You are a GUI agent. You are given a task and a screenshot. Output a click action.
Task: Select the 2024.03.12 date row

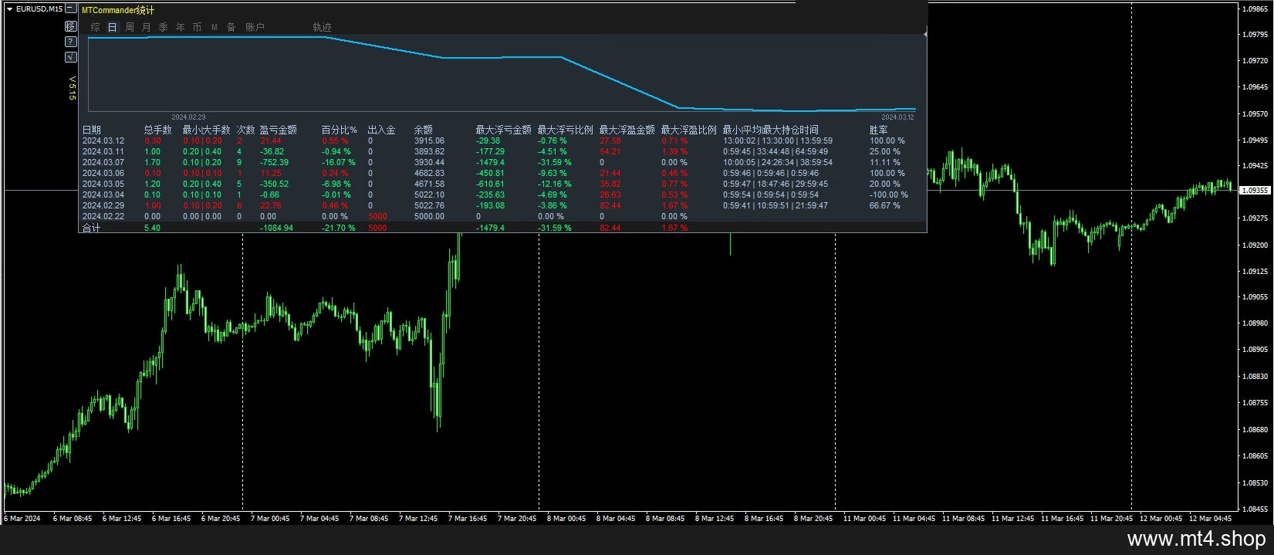pyautogui.click(x=103, y=140)
